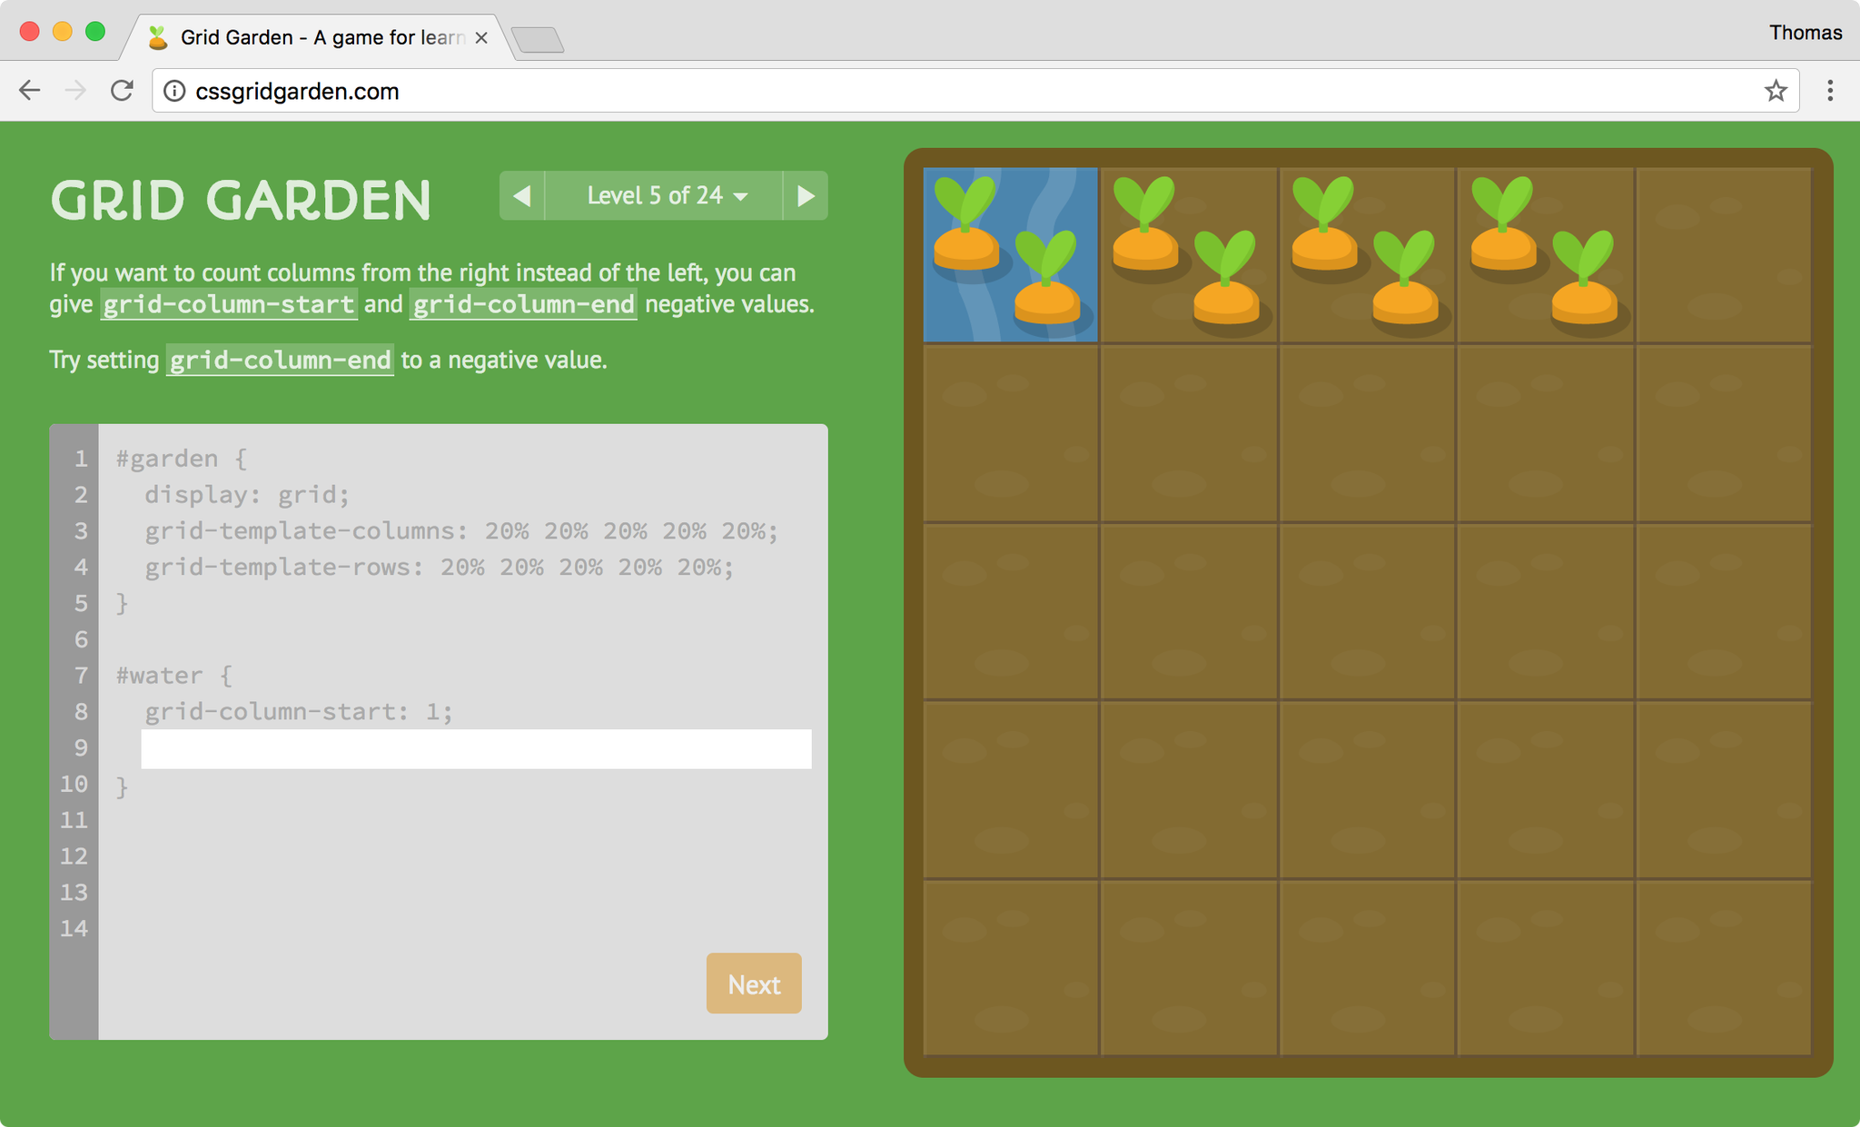Viewport: 1860px width, 1127px height.
Task: Toggle the browser back button
Action: 29,92
